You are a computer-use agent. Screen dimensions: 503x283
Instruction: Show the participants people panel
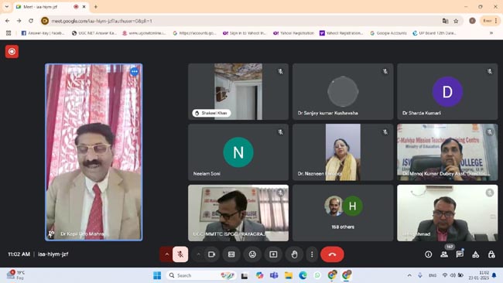[x=444, y=254]
